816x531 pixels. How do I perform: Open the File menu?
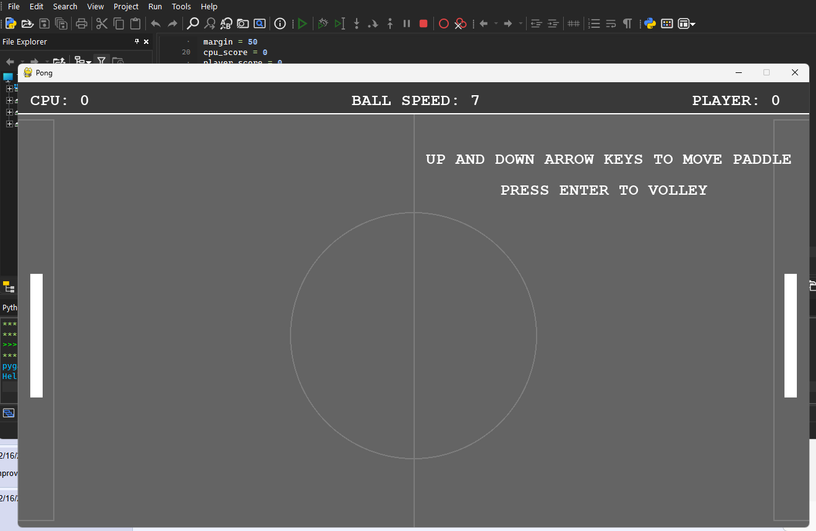click(x=14, y=6)
